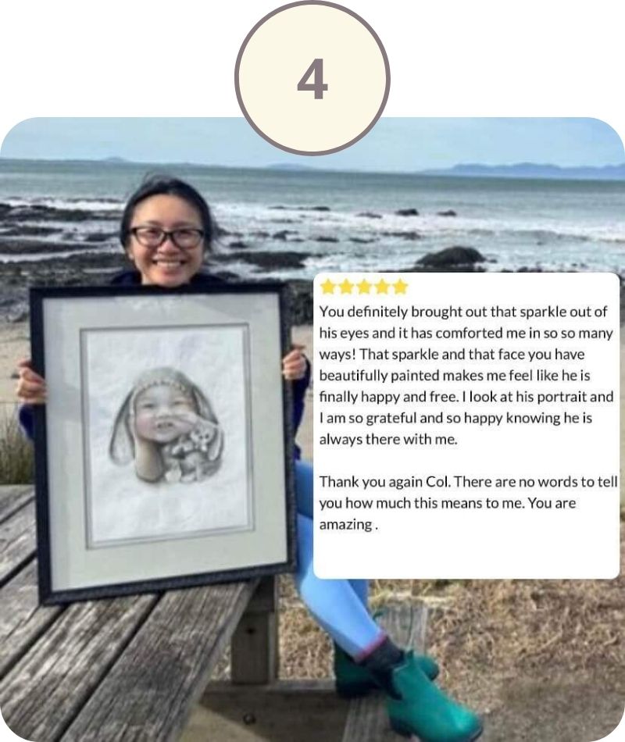Select the third yellow rating star
625x742 pixels.
[364, 287]
